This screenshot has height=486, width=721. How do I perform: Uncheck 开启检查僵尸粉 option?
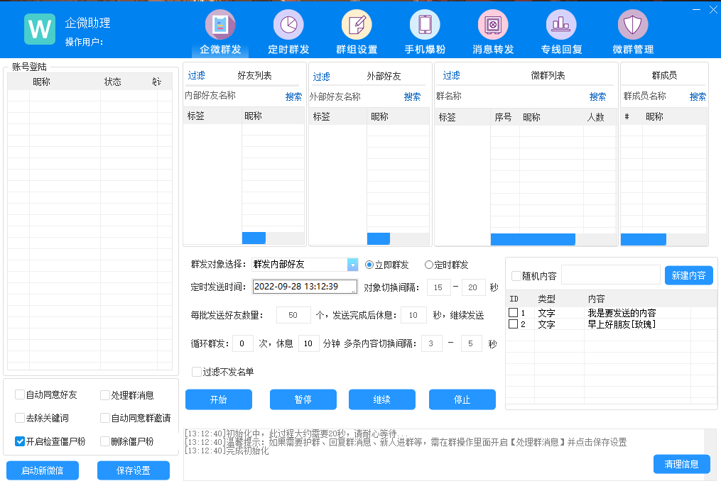20,441
